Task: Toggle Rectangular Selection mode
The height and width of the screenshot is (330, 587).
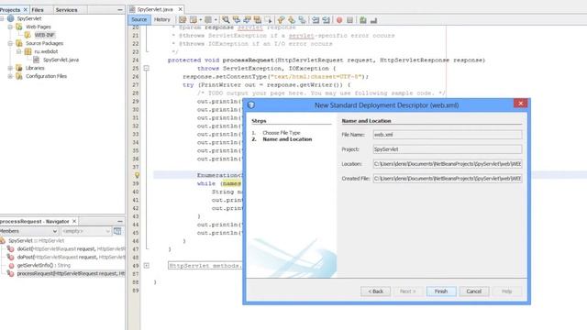Action: [268, 20]
